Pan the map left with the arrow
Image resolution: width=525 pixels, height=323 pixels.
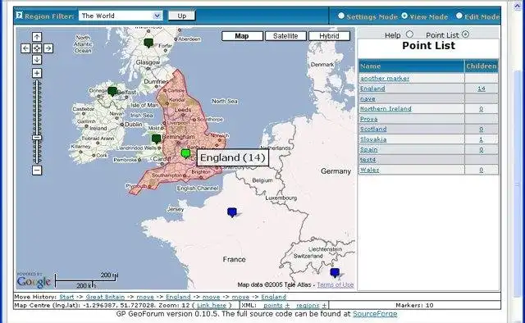coord(25,48)
